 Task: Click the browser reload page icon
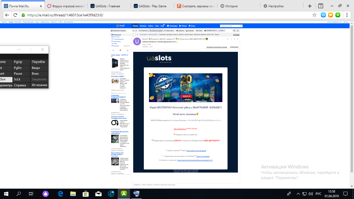pyautogui.click(x=15, y=15)
